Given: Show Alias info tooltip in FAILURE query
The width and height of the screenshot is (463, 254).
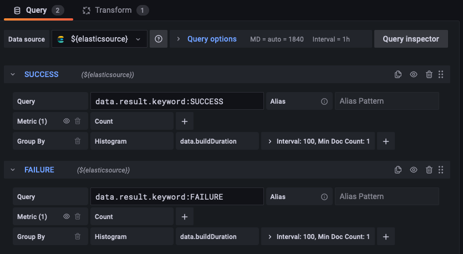Looking at the screenshot, I should (x=324, y=197).
